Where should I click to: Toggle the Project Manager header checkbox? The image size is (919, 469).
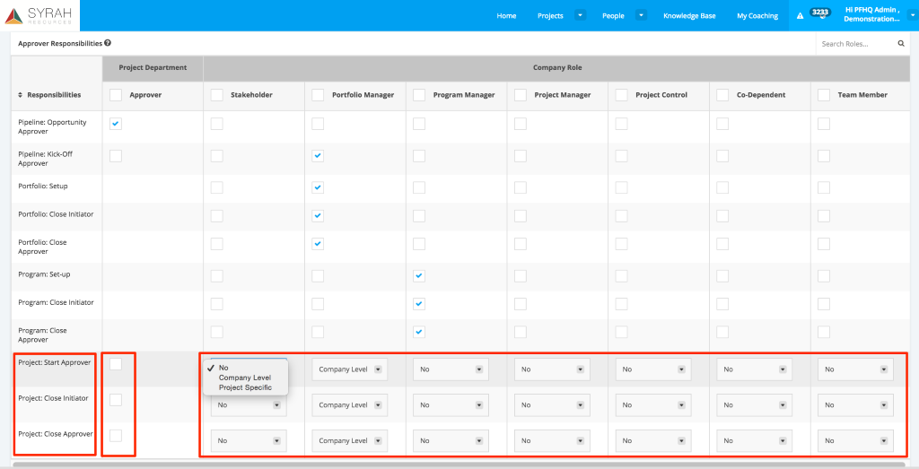(x=521, y=95)
